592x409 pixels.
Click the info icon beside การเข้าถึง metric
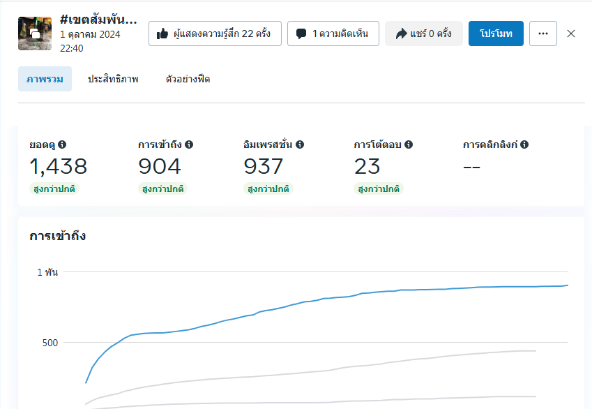point(189,144)
